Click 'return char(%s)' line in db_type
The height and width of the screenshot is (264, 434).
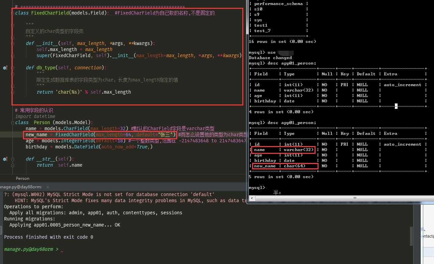point(84,92)
